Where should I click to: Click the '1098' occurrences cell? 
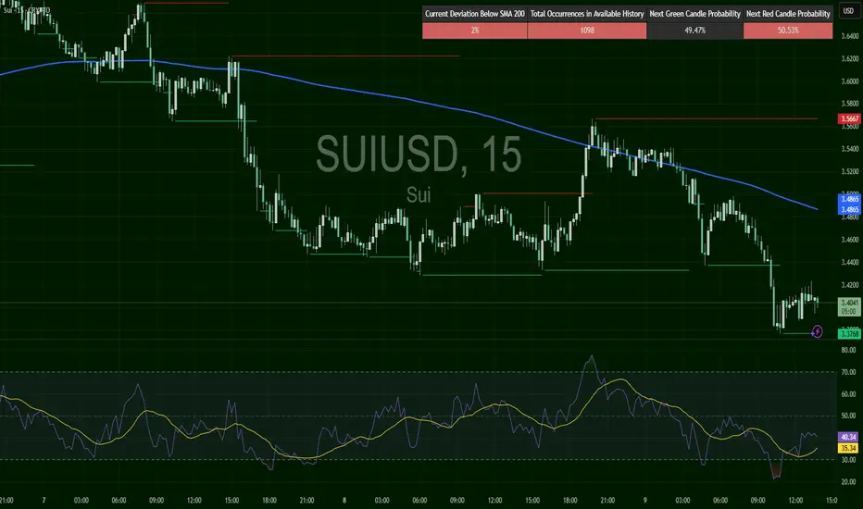tap(587, 31)
